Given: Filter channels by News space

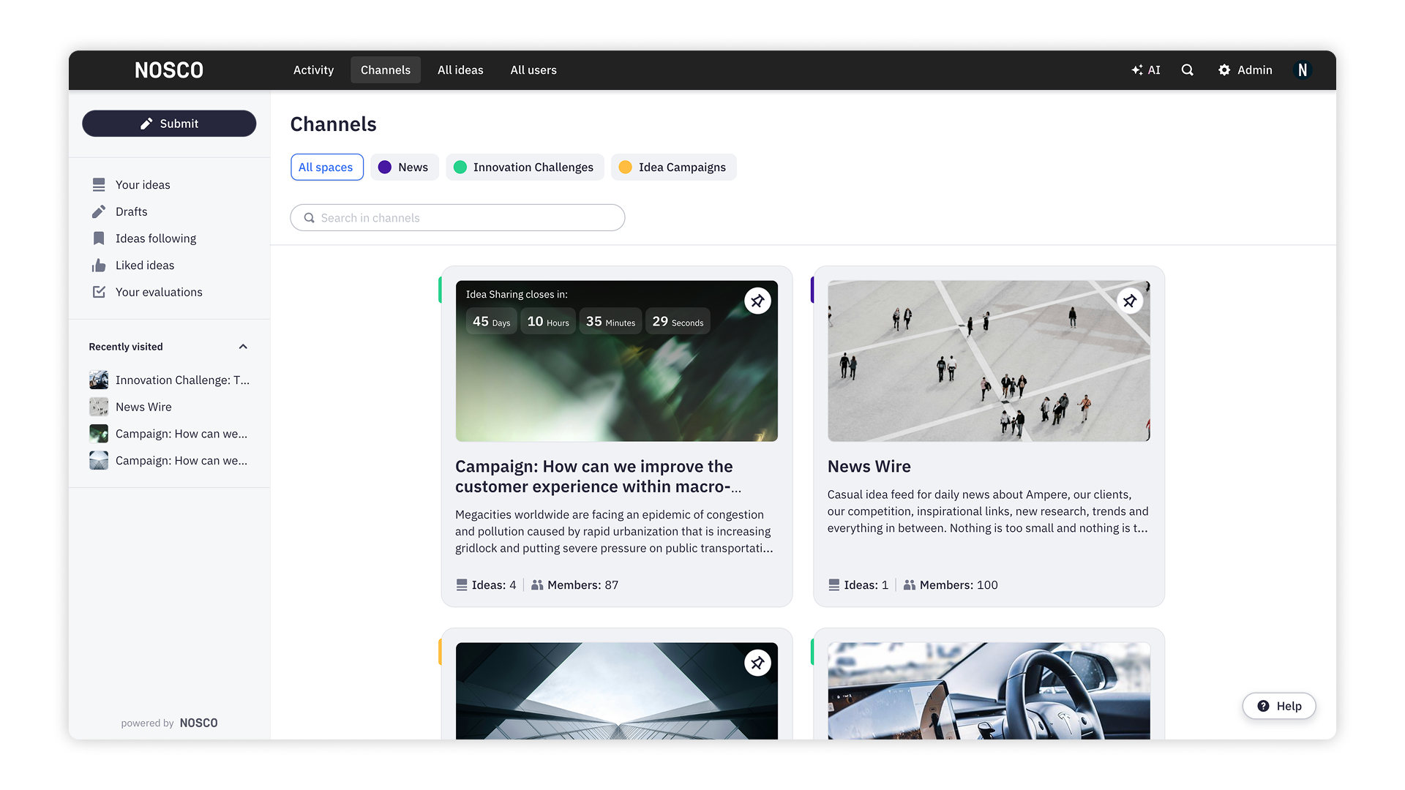Looking at the screenshot, I should 404,168.
